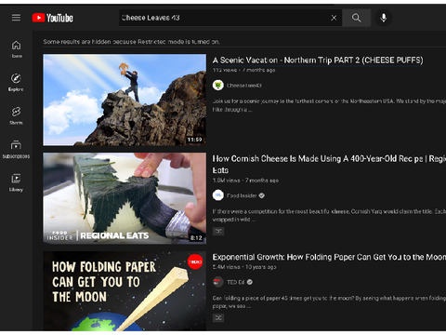Open Explore in the sidebar
The width and height of the screenshot is (446, 335).
(16, 83)
